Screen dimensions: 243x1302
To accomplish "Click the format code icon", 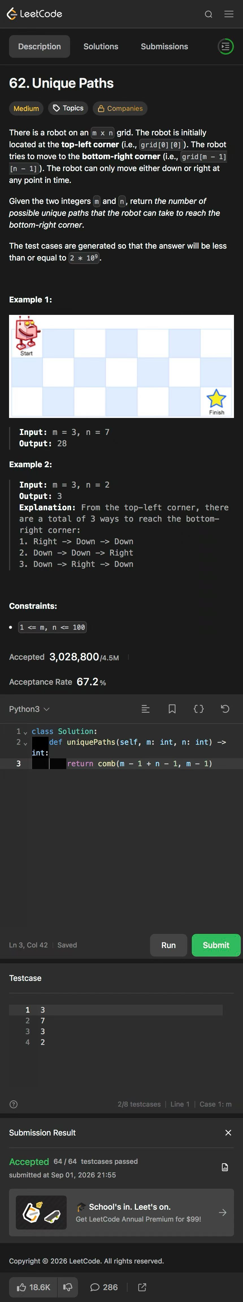I will [146, 709].
